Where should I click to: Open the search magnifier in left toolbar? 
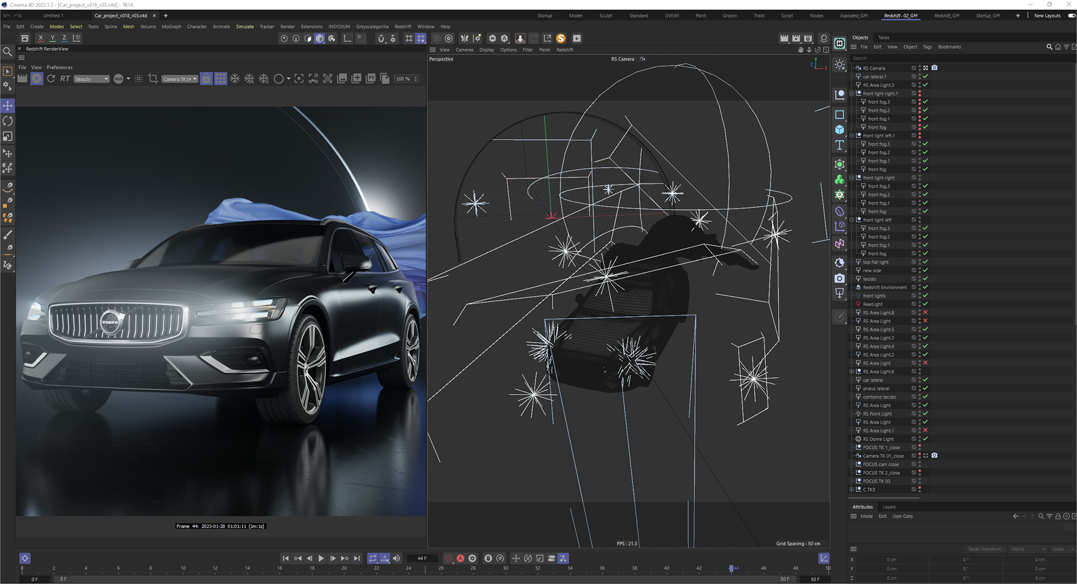point(8,52)
